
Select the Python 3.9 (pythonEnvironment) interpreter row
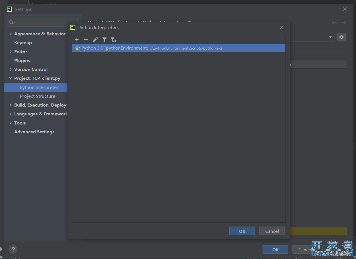[179, 48]
